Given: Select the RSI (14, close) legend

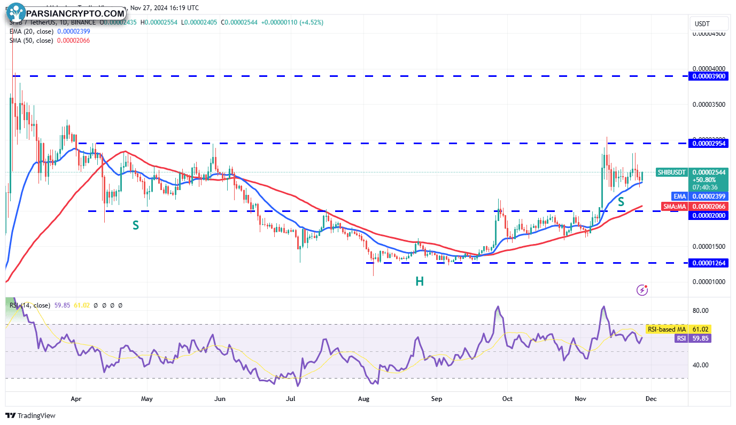Looking at the screenshot, I should 30,305.
